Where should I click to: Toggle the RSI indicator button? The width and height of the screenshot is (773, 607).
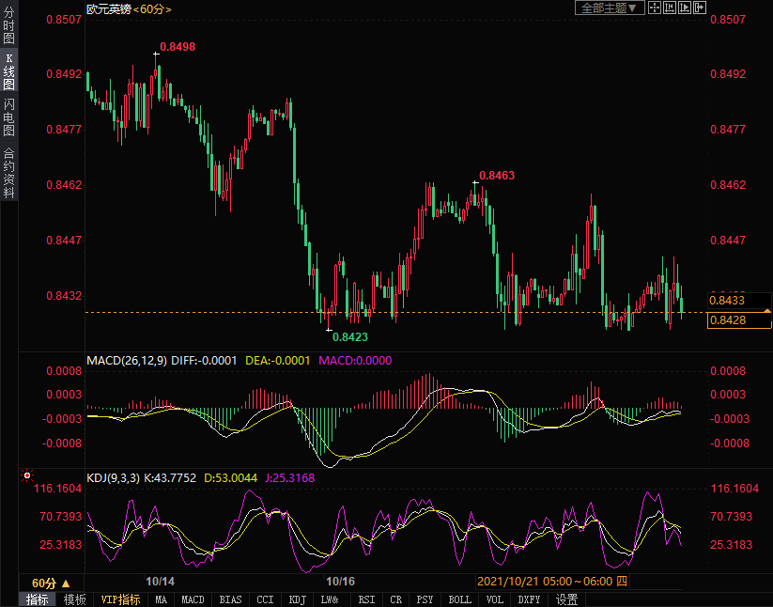point(366,599)
